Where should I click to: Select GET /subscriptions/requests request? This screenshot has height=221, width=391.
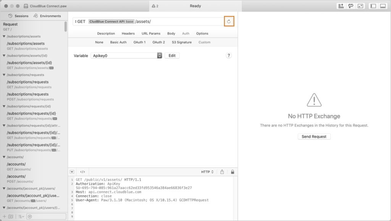(x=34, y=84)
